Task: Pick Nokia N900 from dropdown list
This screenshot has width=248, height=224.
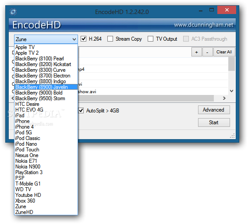Action: click(46, 167)
